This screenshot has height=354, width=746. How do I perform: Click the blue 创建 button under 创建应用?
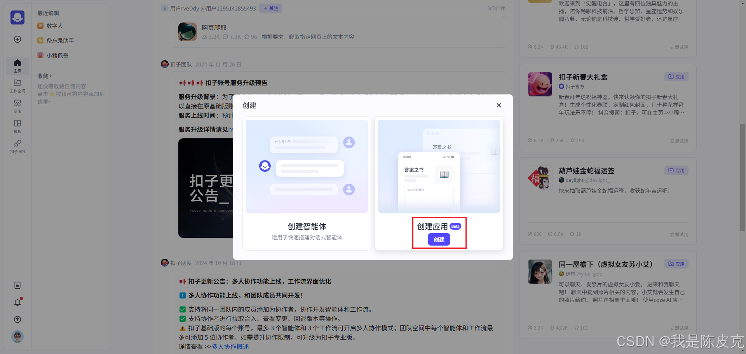[x=439, y=240]
